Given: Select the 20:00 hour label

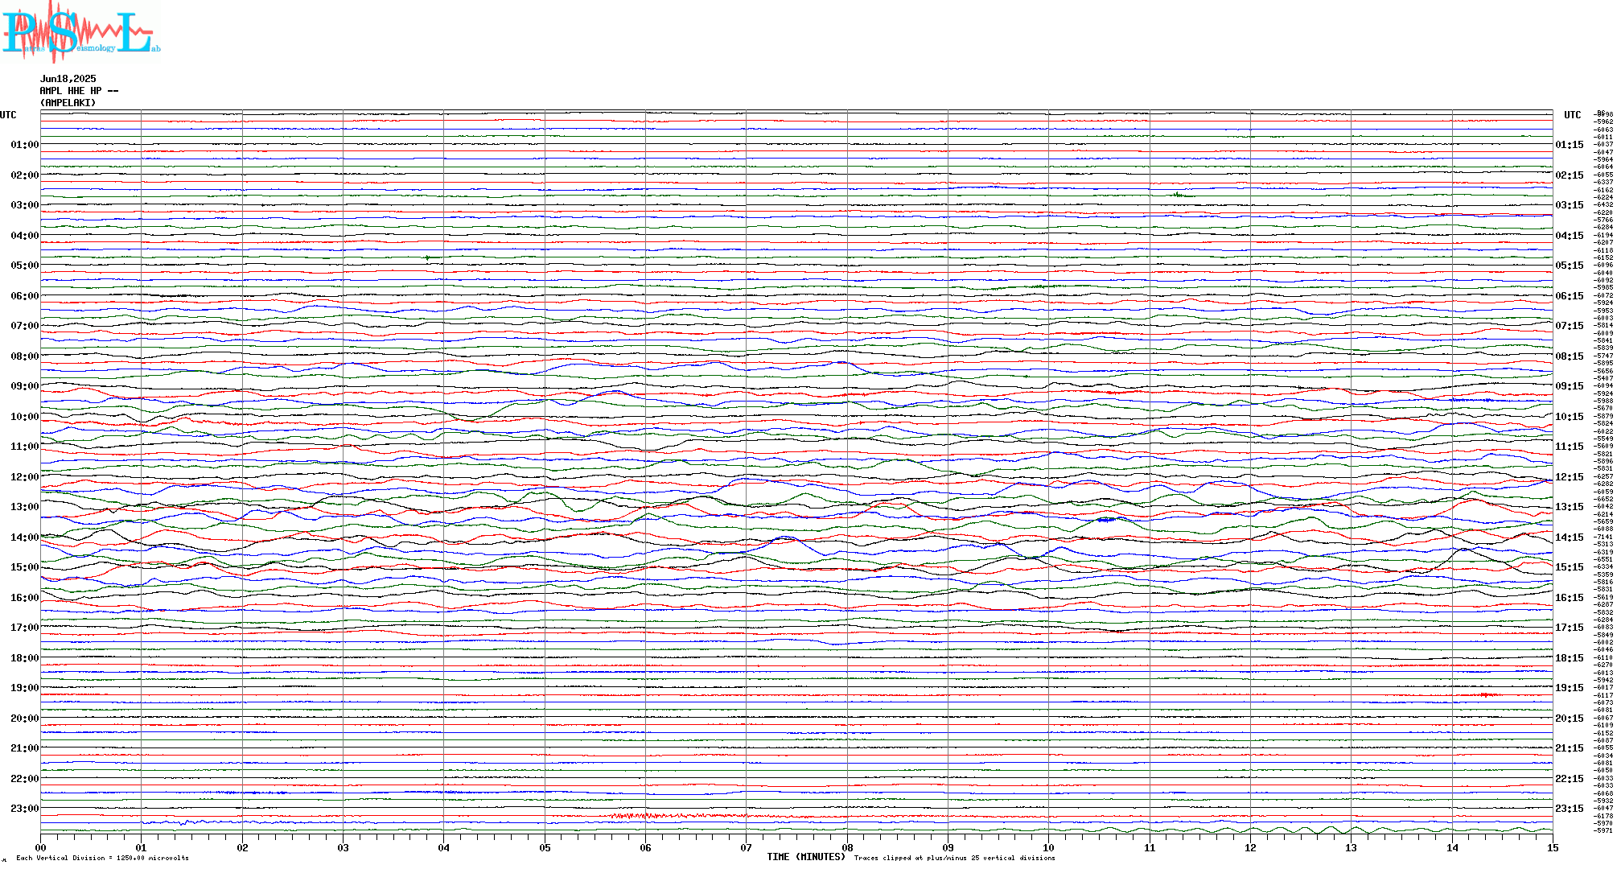Looking at the screenshot, I should tap(25, 719).
